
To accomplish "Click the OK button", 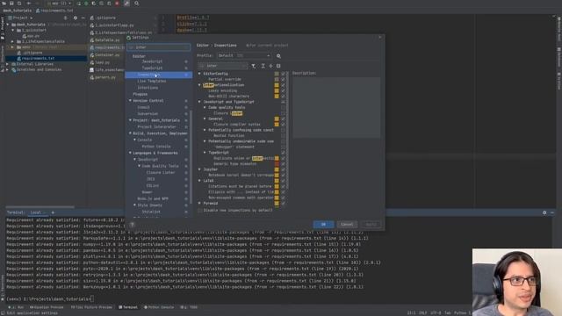I will 323,225.
